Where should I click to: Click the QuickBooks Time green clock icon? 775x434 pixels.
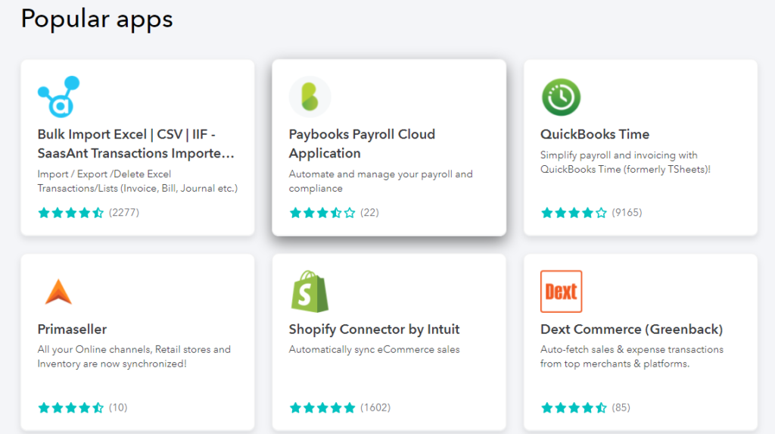point(561,97)
